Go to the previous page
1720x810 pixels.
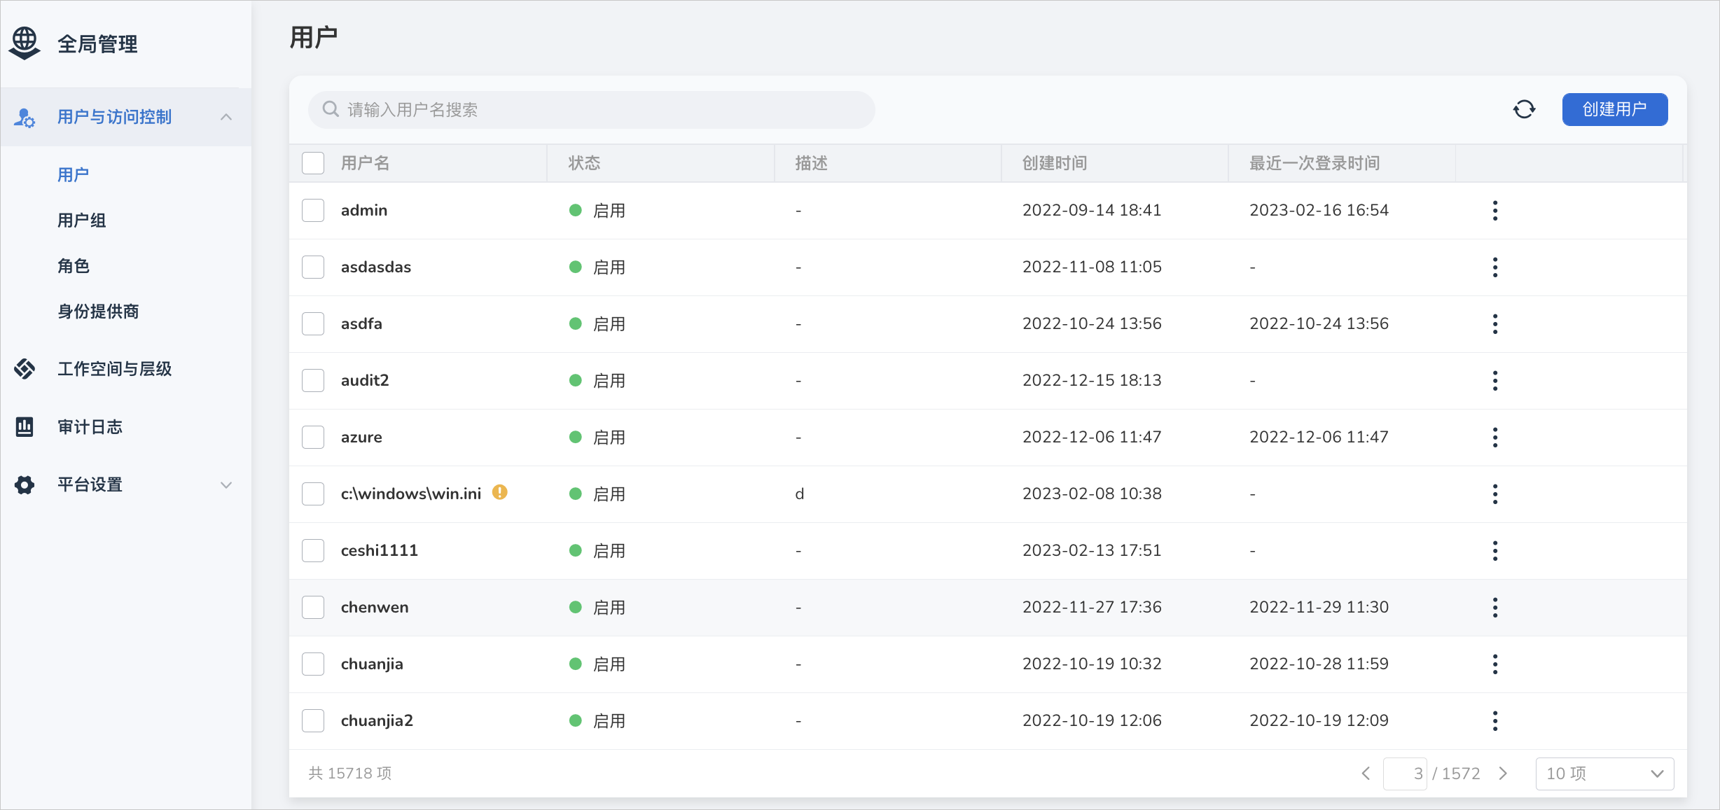1366,774
